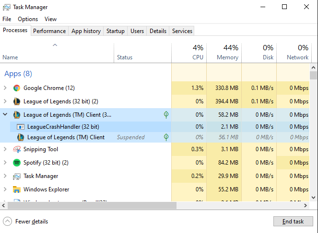Sort by the CPU column header
Image resolution: width=318 pixels, height=233 pixels.
point(189,53)
